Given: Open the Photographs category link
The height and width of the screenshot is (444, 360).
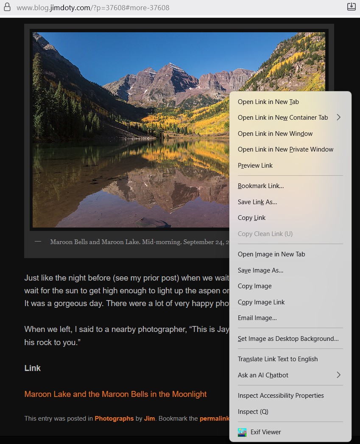Looking at the screenshot, I should click(x=114, y=419).
